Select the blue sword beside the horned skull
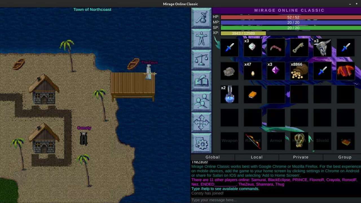 pos(346,48)
